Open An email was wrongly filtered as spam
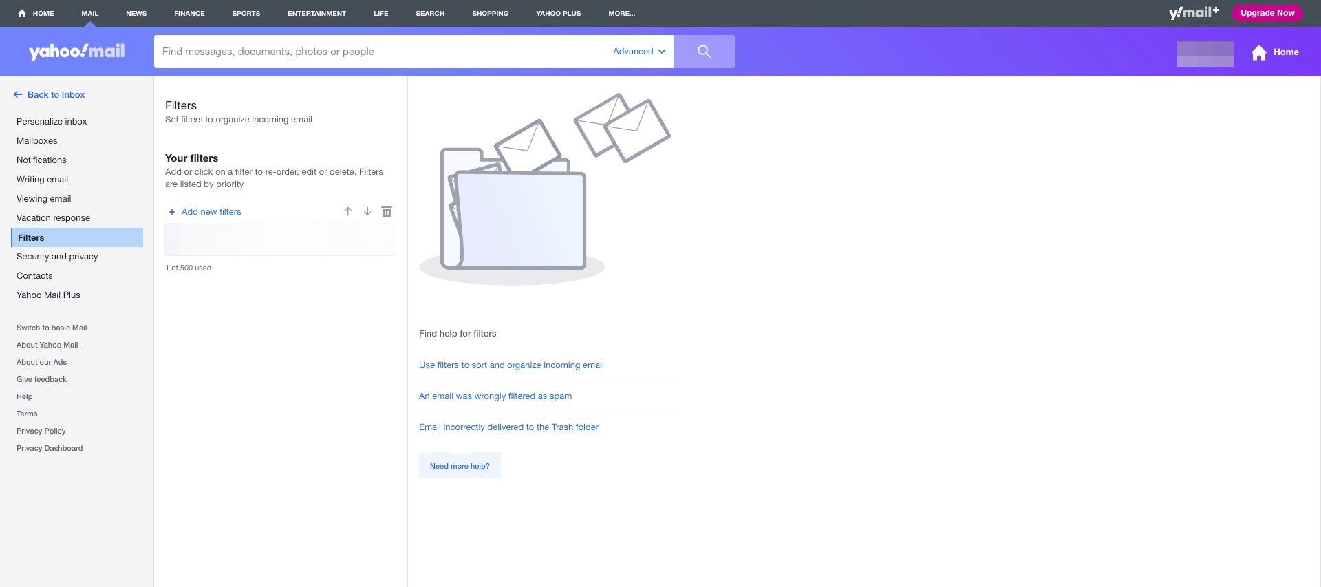The height and width of the screenshot is (587, 1321). click(x=495, y=396)
